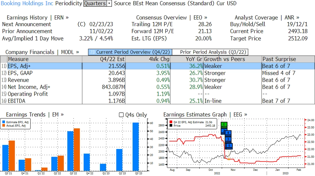Open Company Financials MODL section link
Viewport: 315px width, 176px height.
click(42, 52)
